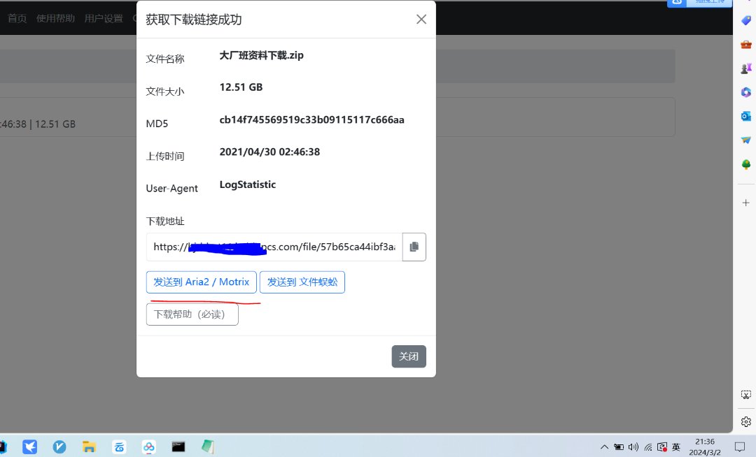The width and height of the screenshot is (756, 457).
Task: Add a new sidebar shortcut with the plus
Action: pyautogui.click(x=745, y=203)
